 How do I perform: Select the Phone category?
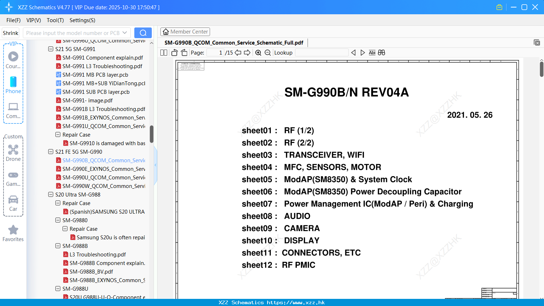[13, 85]
